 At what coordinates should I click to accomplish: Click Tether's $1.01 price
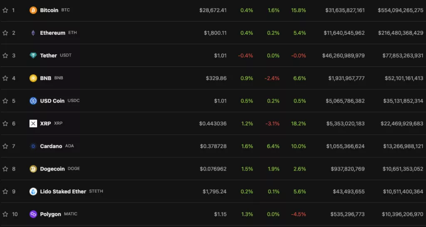click(220, 55)
